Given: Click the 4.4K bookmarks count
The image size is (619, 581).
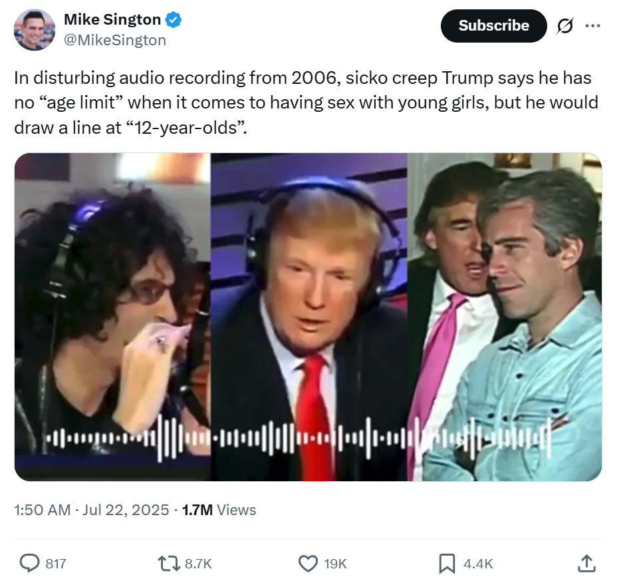Looking at the screenshot, I should coord(478,564).
